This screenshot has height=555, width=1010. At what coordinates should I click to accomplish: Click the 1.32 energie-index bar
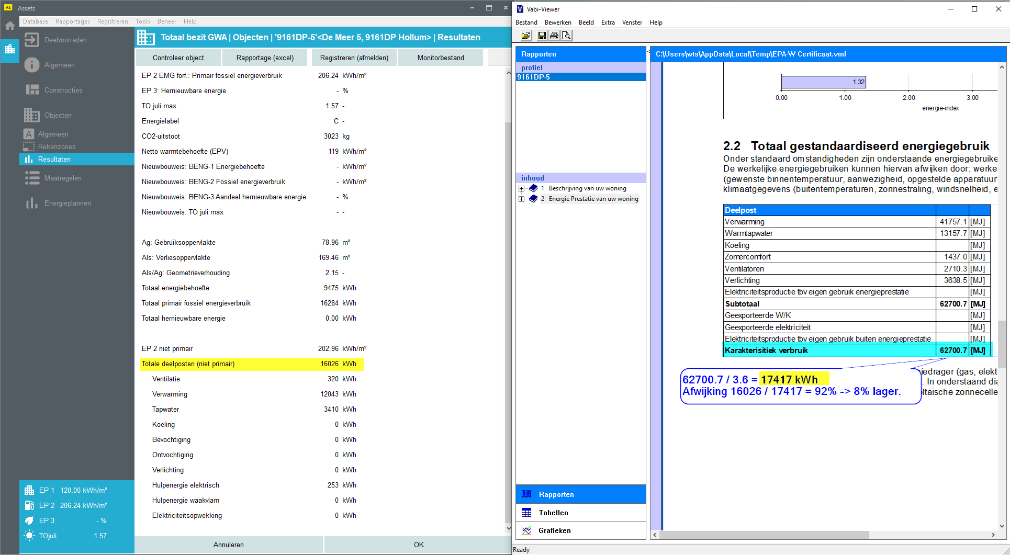(823, 82)
